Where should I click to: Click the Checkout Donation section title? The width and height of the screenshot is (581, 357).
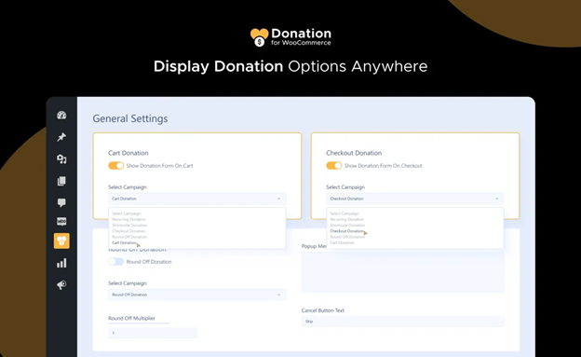(354, 153)
